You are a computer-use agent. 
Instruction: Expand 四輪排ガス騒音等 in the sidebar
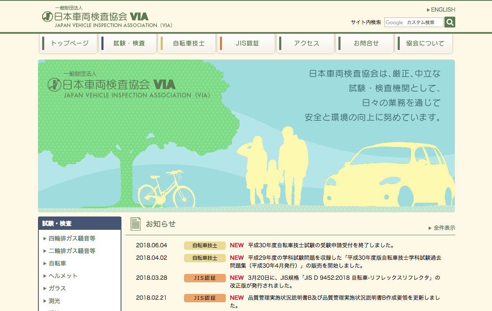(72, 239)
